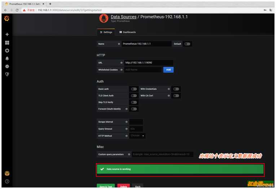Enable the With Credentials switch

pyautogui.click(x=176, y=89)
